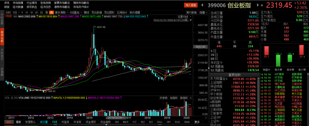309x126 pixels.
Task: Select the 模板 bottom tab
Action: (x=18, y=122)
